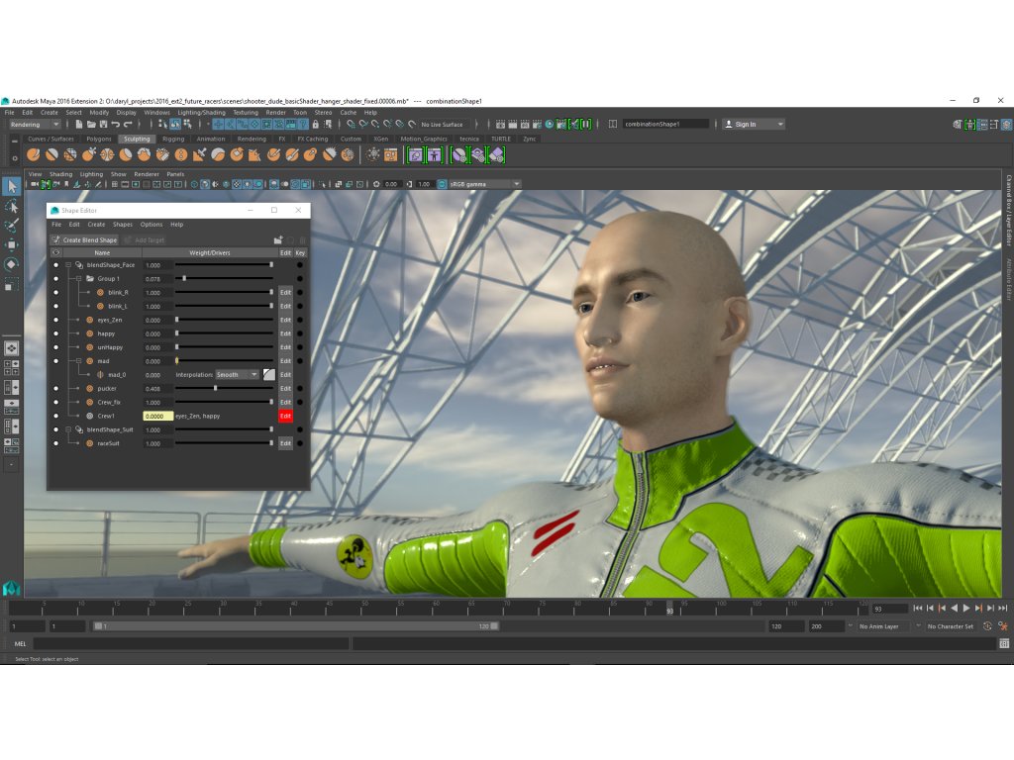Click the Create Blend Shape button
Viewport: 1014px width, 760px height.
(x=85, y=240)
